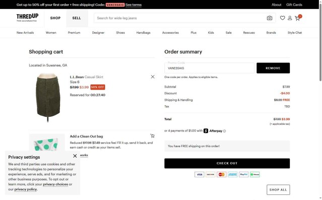
Task: Click See terms link in banner
Action: (x=134, y=5)
